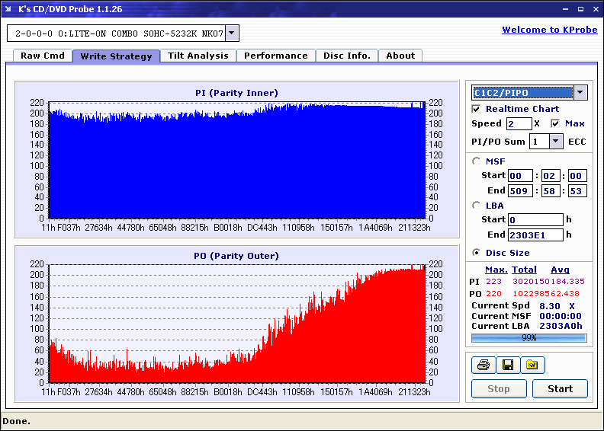Enable the Realtime Chart checkbox

point(477,109)
